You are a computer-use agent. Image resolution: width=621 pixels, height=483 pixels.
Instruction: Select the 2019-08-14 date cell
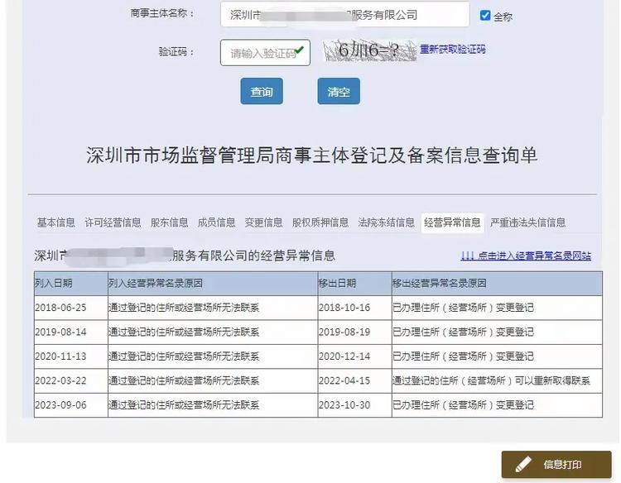(x=71, y=332)
